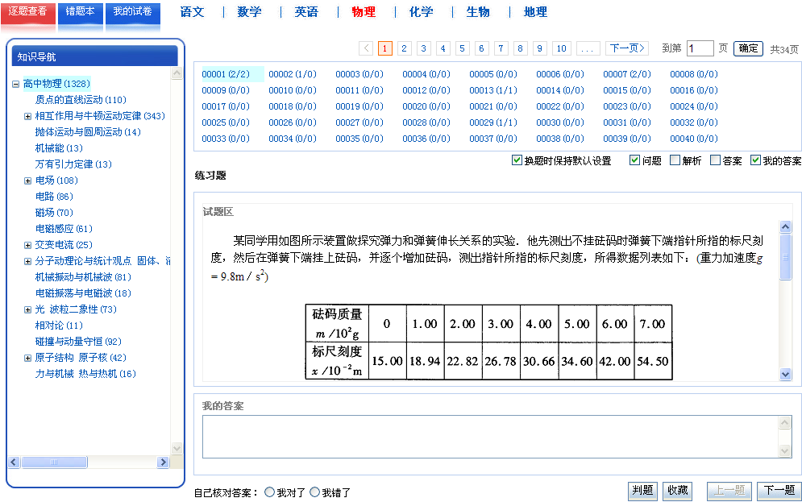Click left arrow of horizontal tree scrollbar
Screen dimensions: 802x502
click(14, 463)
